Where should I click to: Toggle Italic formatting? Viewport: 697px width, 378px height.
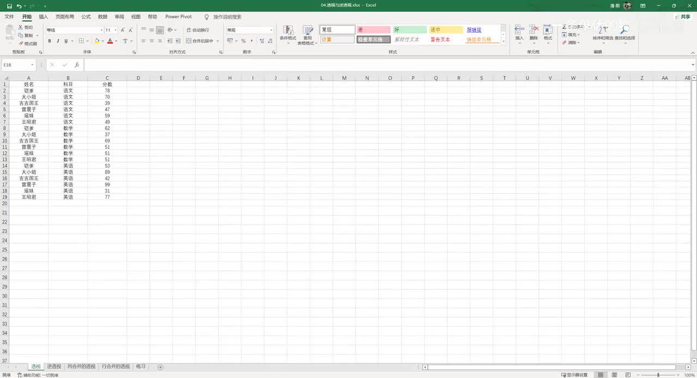58,41
